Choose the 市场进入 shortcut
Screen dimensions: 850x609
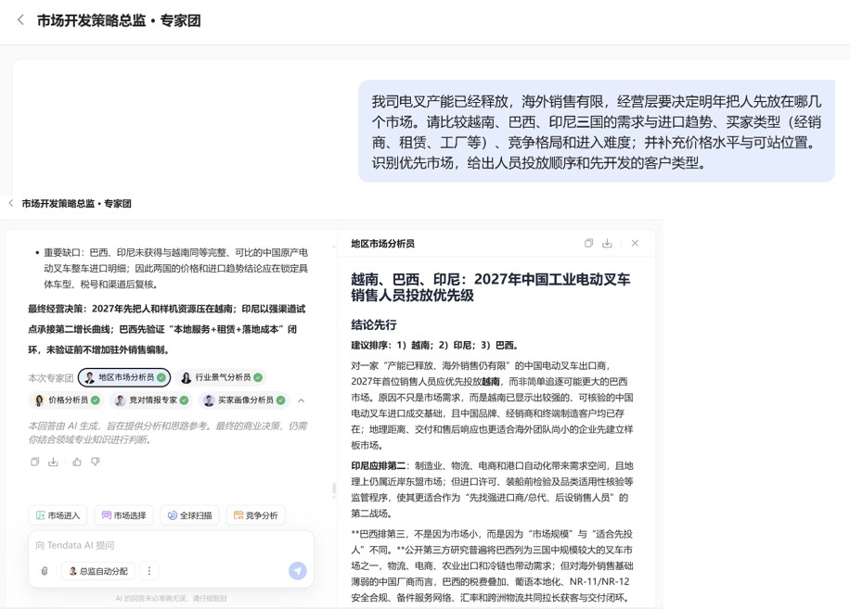coord(58,515)
